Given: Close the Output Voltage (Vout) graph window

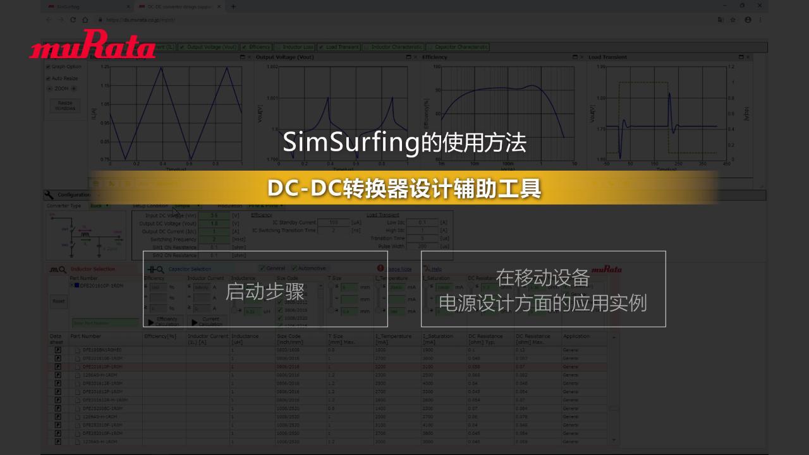Looking at the screenshot, I should (x=415, y=57).
